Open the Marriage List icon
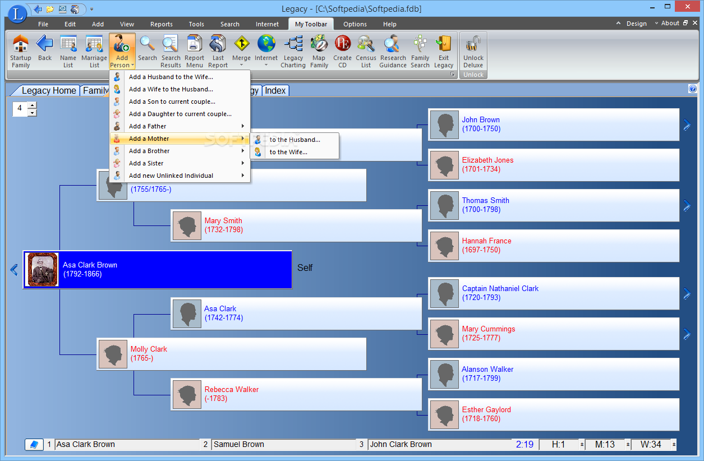The width and height of the screenshot is (704, 461). tap(94, 51)
